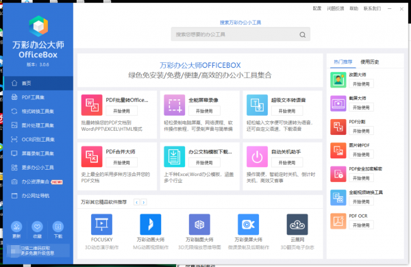411x267 pixels.
Task: Click next arrow in 万彩其它精品软件推荐
Action: point(144,202)
